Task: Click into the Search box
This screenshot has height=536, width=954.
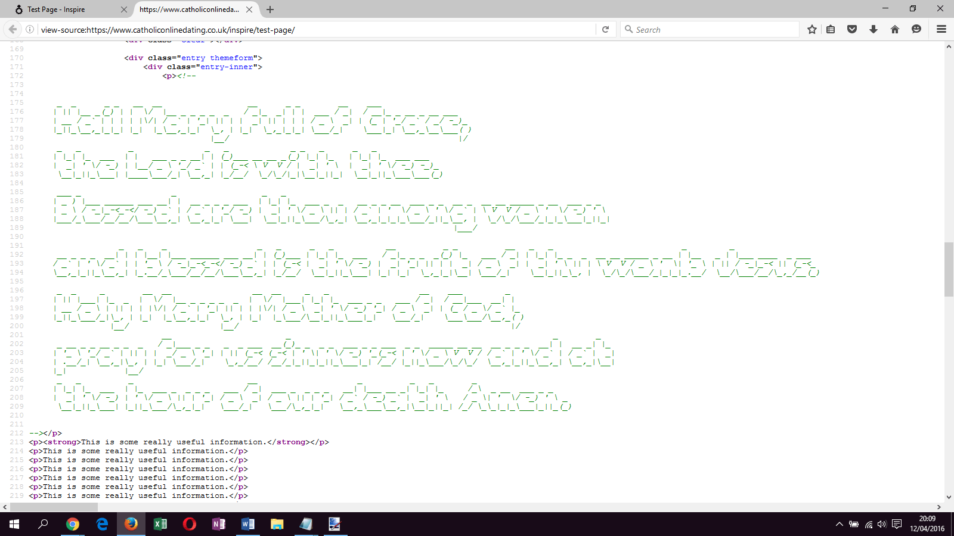Action: 713,30
